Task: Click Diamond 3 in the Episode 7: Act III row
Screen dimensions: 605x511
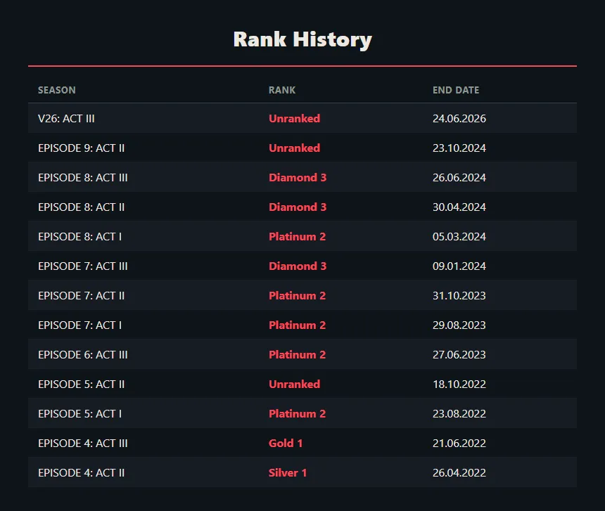Action: tap(298, 266)
